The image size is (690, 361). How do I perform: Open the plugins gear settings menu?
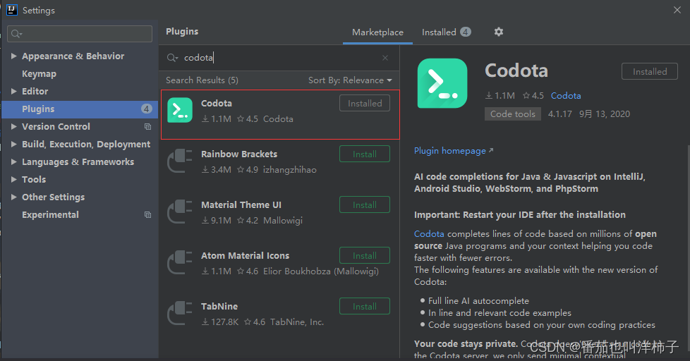(x=499, y=32)
